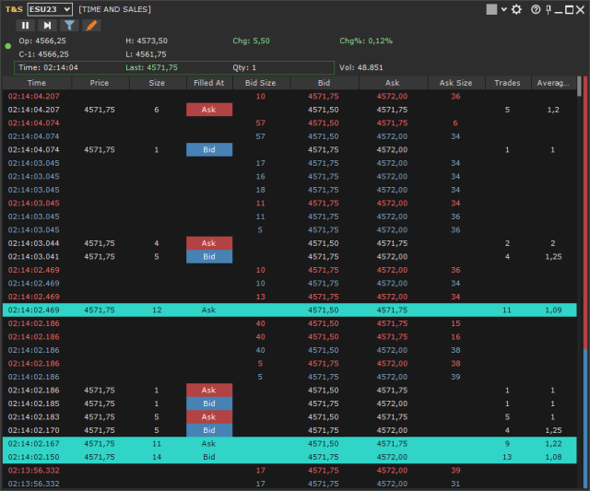Pause the time and sales feed
This screenshot has width=590, height=491.
pyautogui.click(x=26, y=26)
